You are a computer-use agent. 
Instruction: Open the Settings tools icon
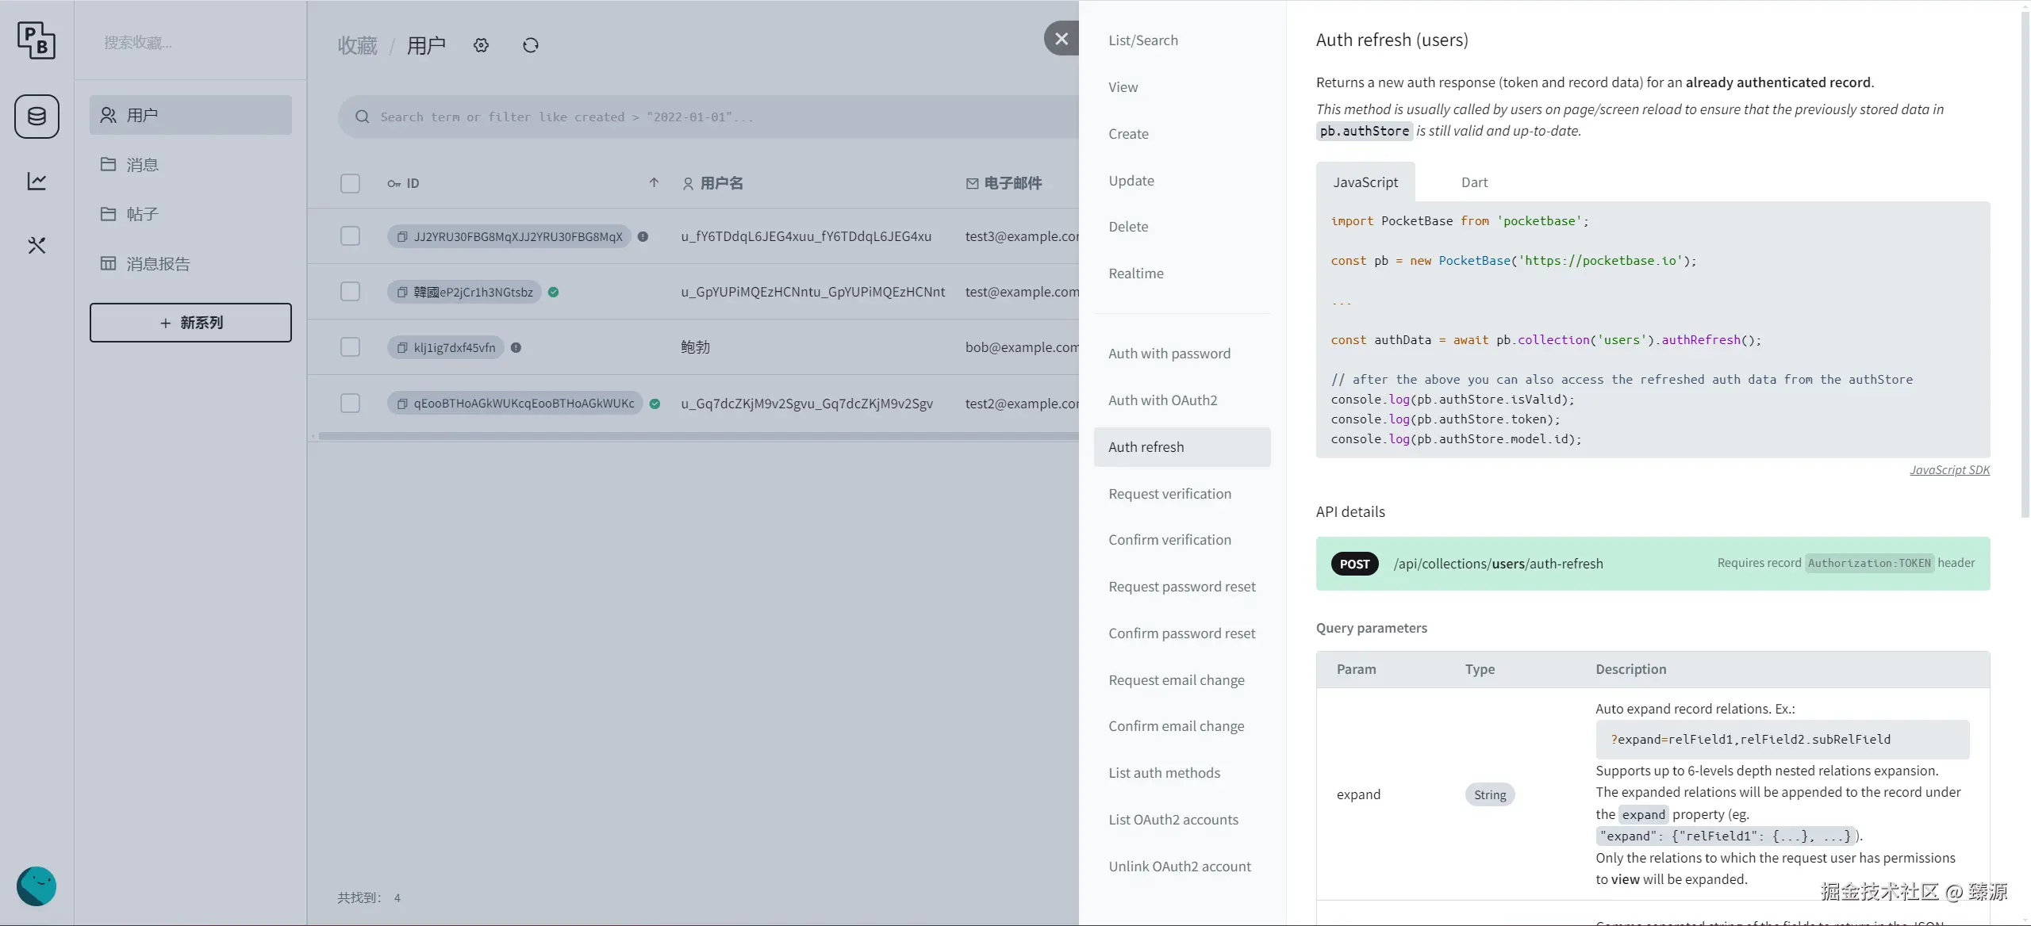(x=36, y=246)
